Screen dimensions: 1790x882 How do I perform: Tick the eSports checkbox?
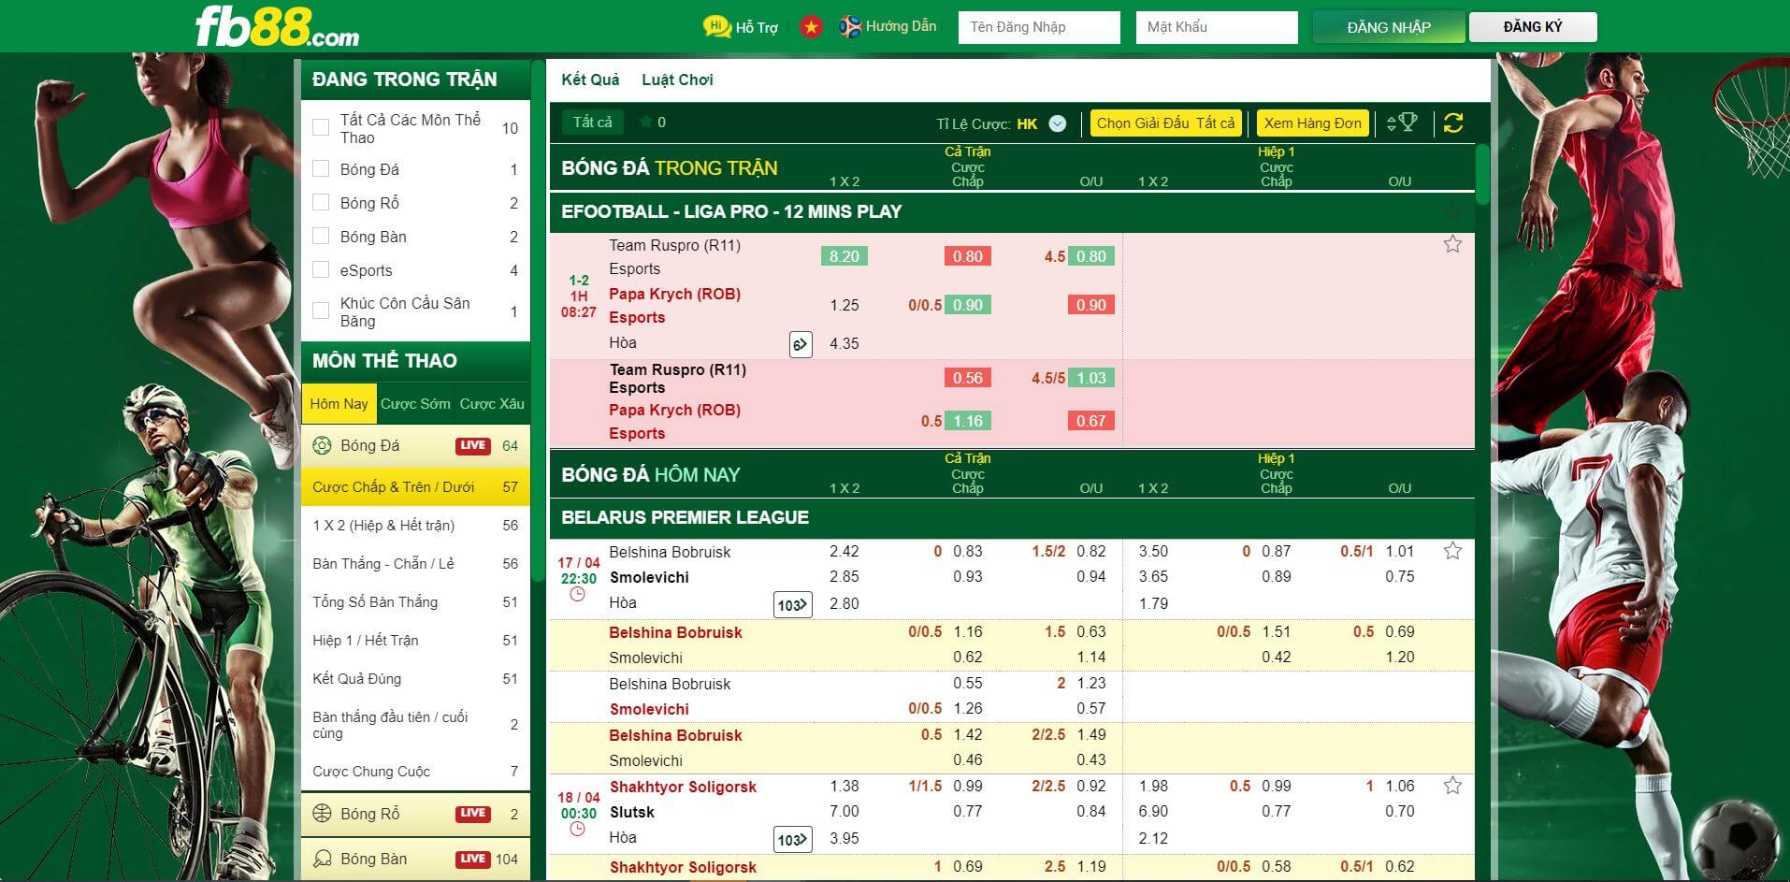tap(321, 270)
